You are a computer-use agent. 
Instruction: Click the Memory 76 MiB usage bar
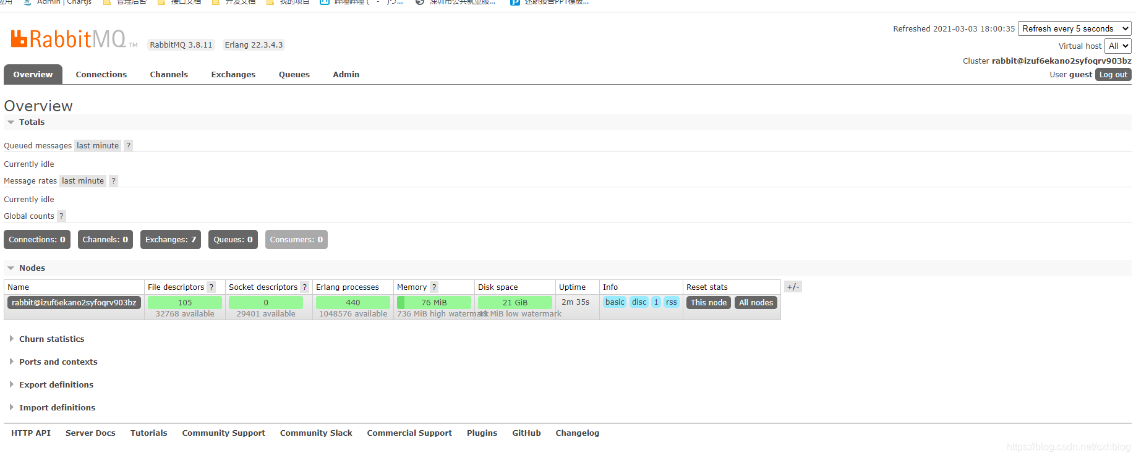pyautogui.click(x=434, y=303)
